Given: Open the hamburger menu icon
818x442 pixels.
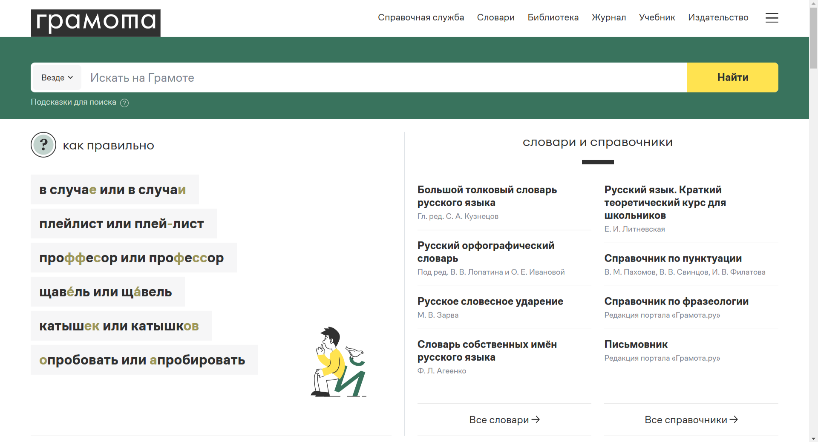Looking at the screenshot, I should [772, 18].
